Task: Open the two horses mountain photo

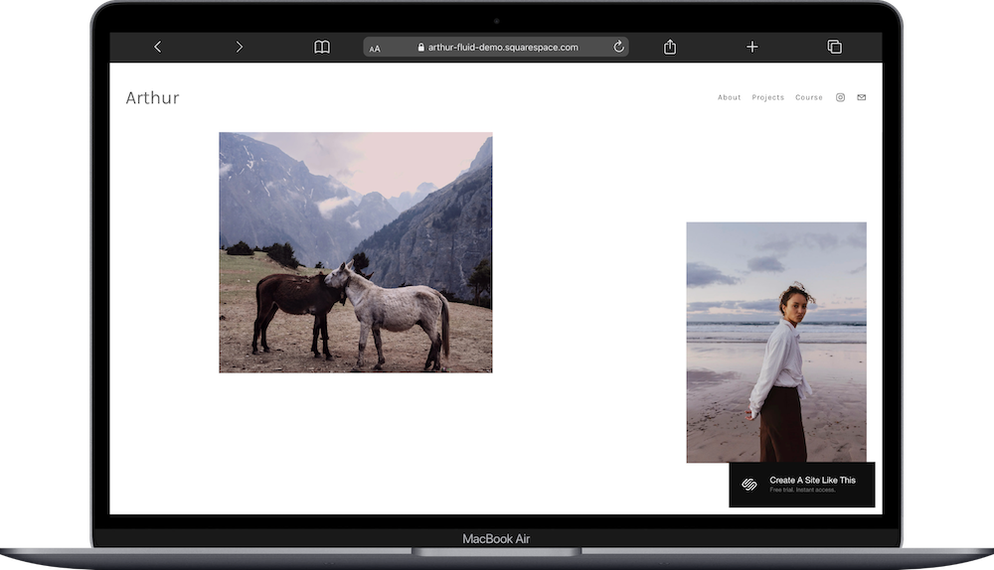Action: click(356, 252)
